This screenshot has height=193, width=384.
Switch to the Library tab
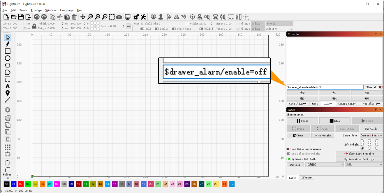click(307, 178)
